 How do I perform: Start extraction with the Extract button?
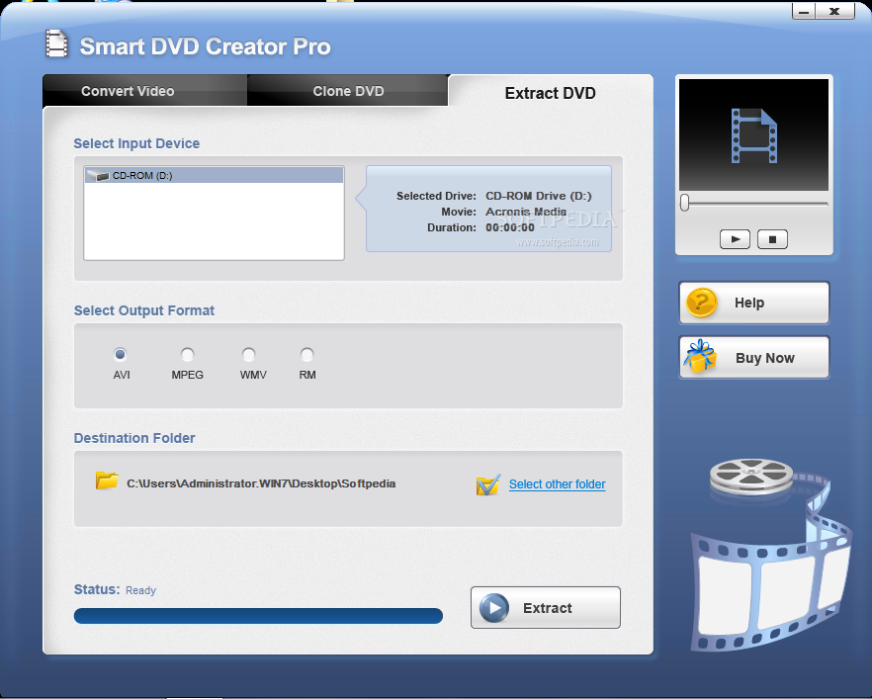coord(546,607)
